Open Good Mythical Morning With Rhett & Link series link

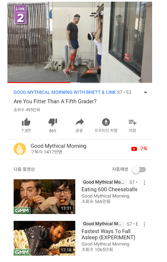[x=65, y=92]
